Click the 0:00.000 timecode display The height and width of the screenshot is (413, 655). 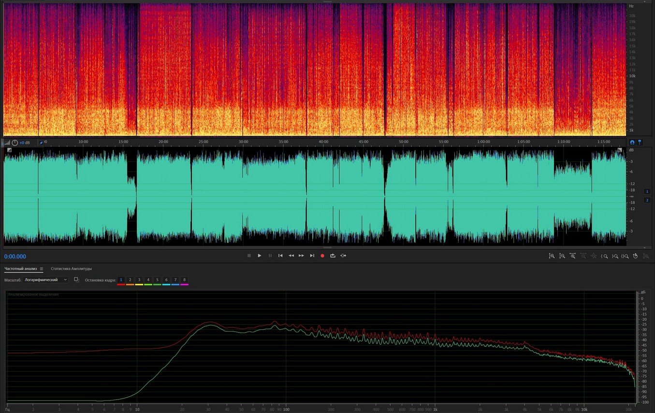[15, 256]
